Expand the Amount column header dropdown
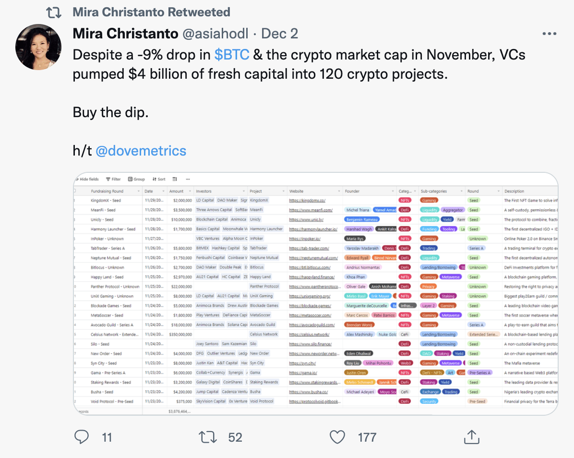574x458 pixels. 190,191
